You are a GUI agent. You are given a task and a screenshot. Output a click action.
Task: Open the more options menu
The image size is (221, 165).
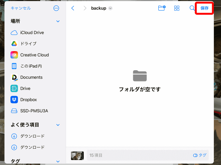point(56,8)
